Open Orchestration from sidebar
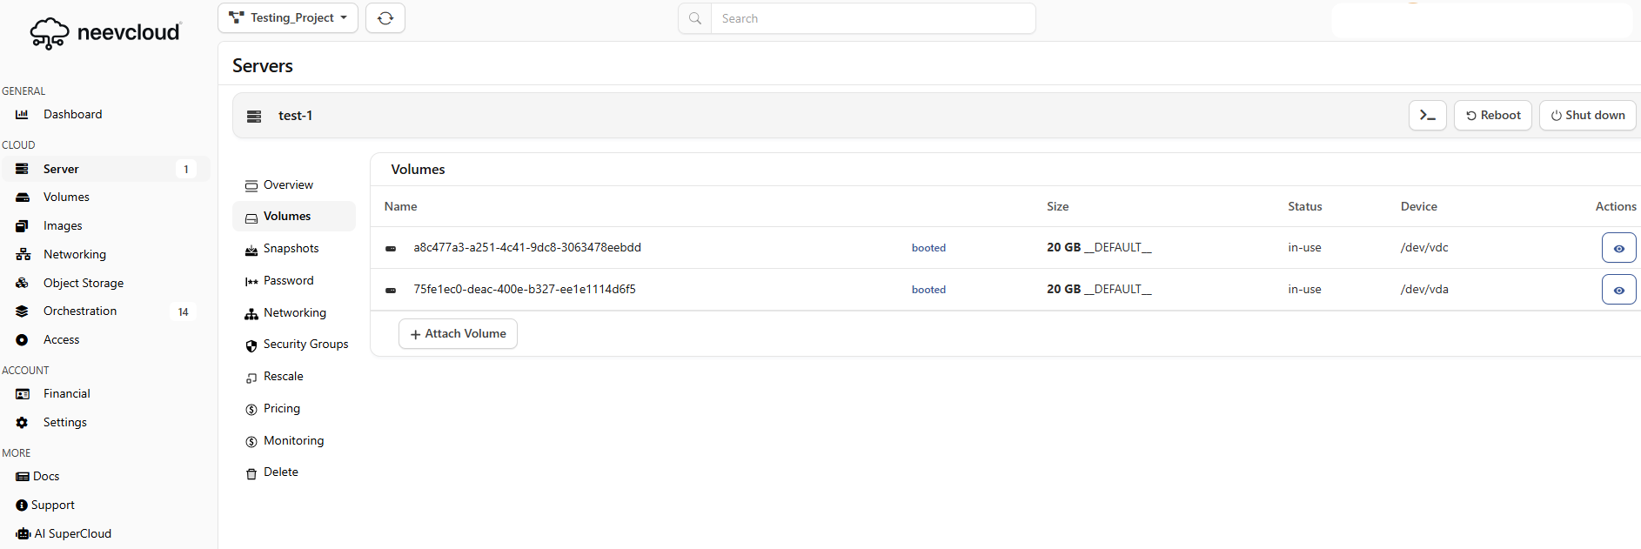Screen dimensions: 1641x549 [x=79, y=311]
